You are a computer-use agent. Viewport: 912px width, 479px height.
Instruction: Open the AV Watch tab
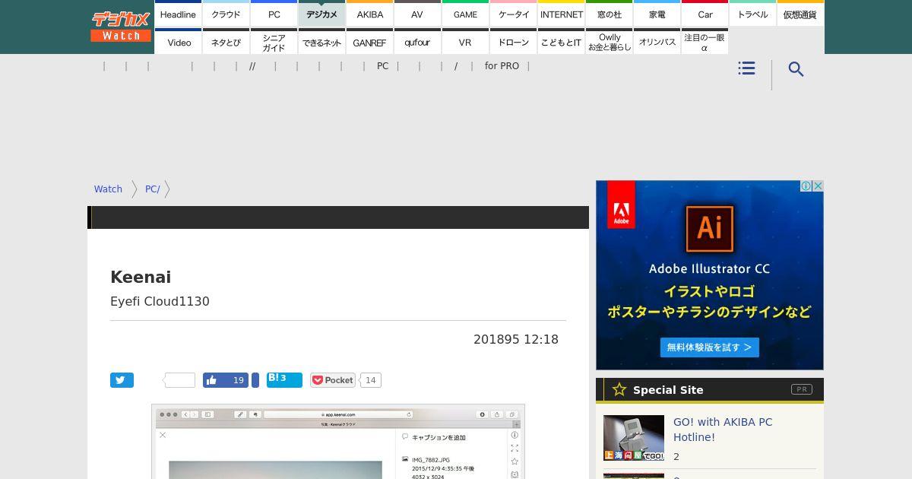pyautogui.click(x=417, y=14)
